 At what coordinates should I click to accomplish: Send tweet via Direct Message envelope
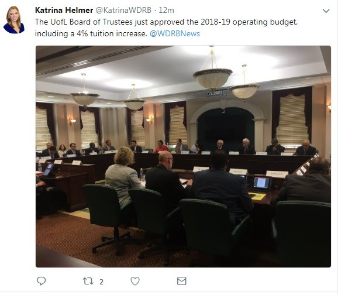(181, 281)
